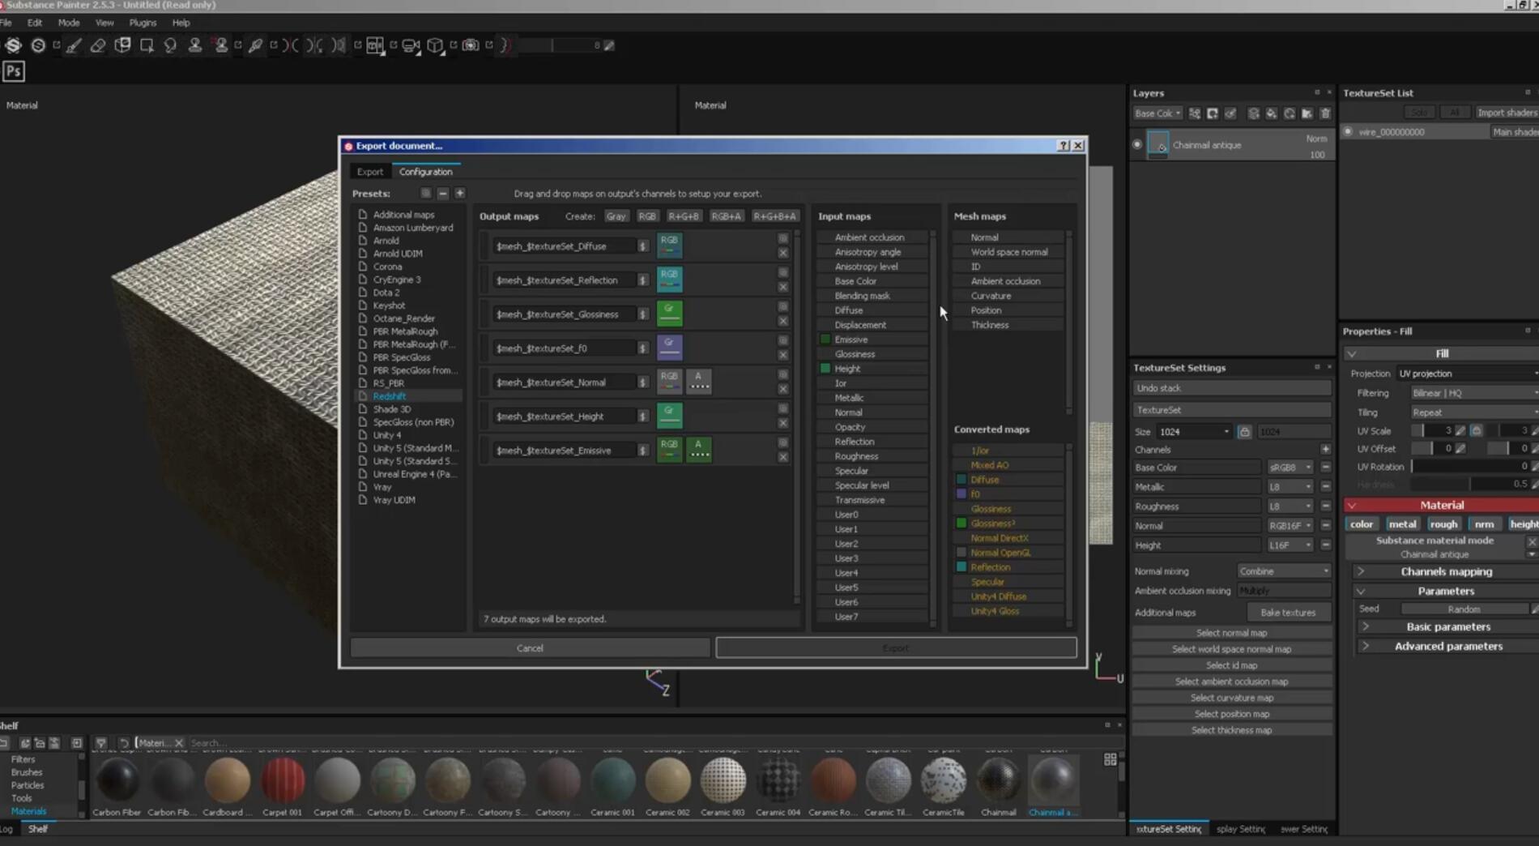
Task: Toggle the Height input map checkbox
Action: tap(824, 368)
